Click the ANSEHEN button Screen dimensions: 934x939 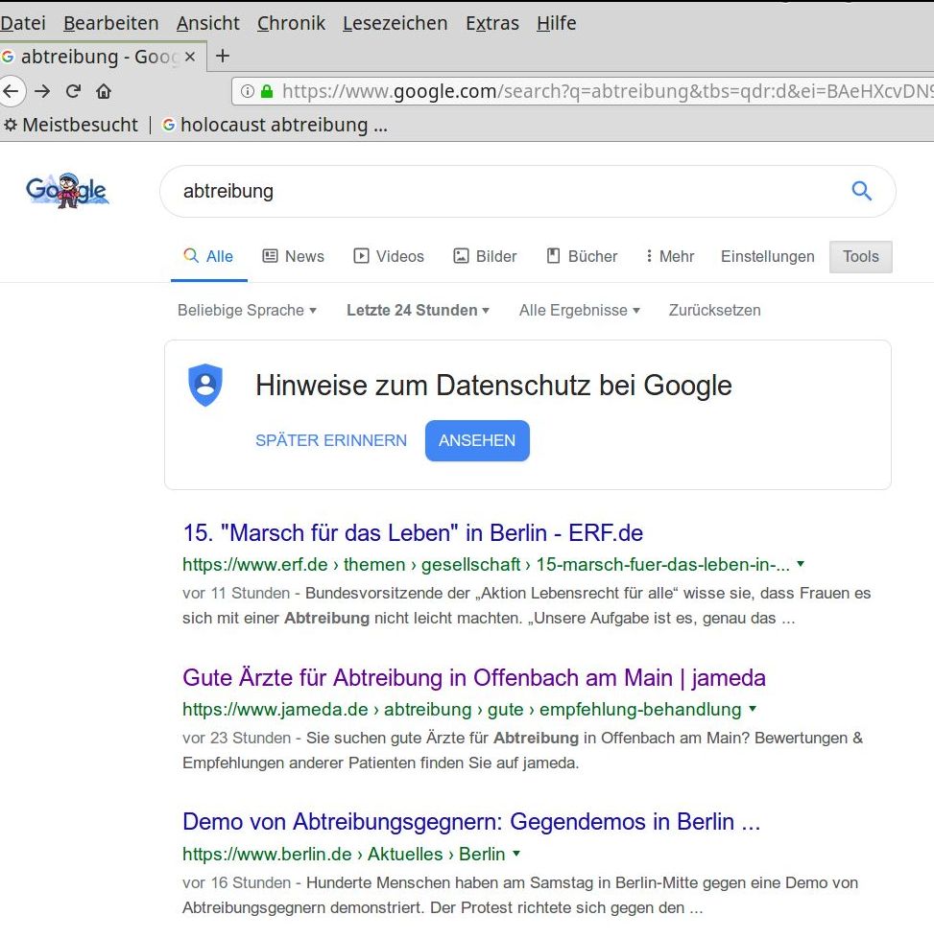pos(477,441)
